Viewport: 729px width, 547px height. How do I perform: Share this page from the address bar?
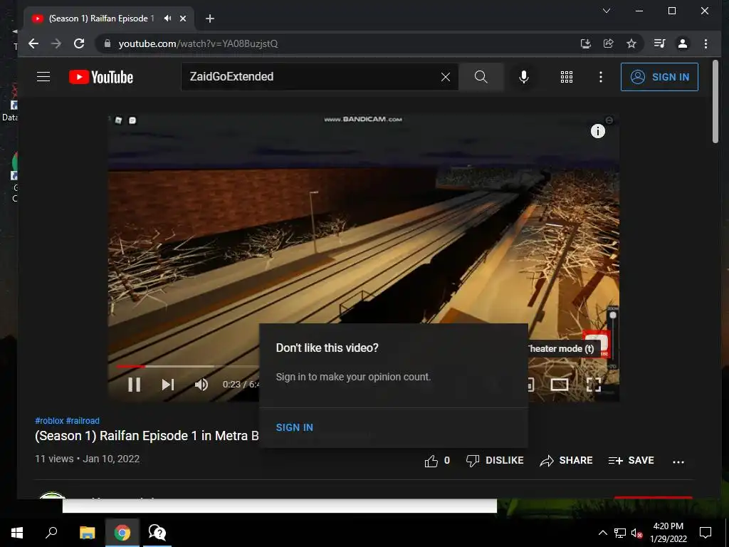pyautogui.click(x=608, y=43)
